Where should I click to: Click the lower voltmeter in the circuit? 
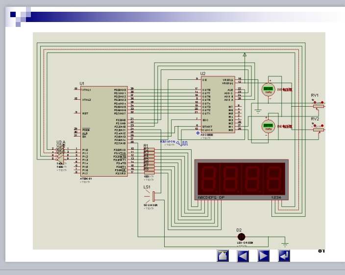(268, 126)
